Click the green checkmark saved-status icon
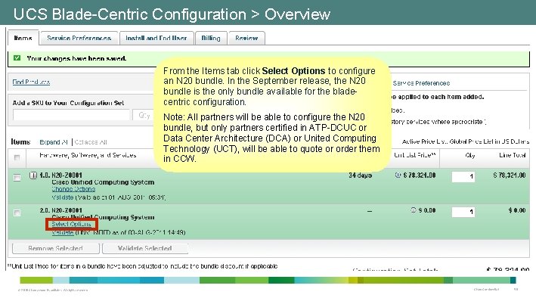The width and height of the screenshot is (536, 298). pos(17,57)
